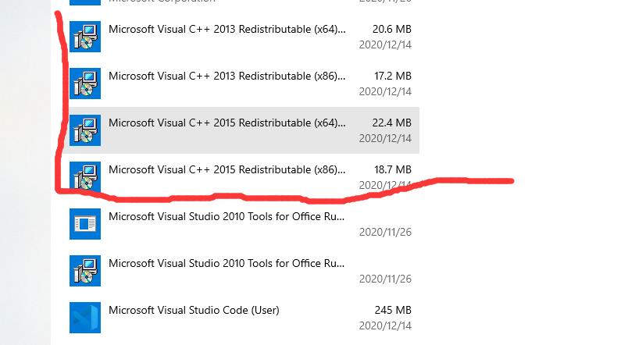Click the 20.6 MB size value
The image size is (628, 345).
click(391, 29)
